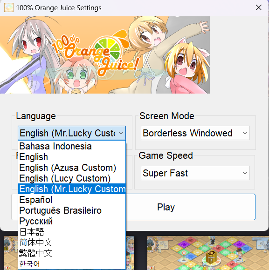Choose Español from the list
269x270 pixels.
click(72, 200)
